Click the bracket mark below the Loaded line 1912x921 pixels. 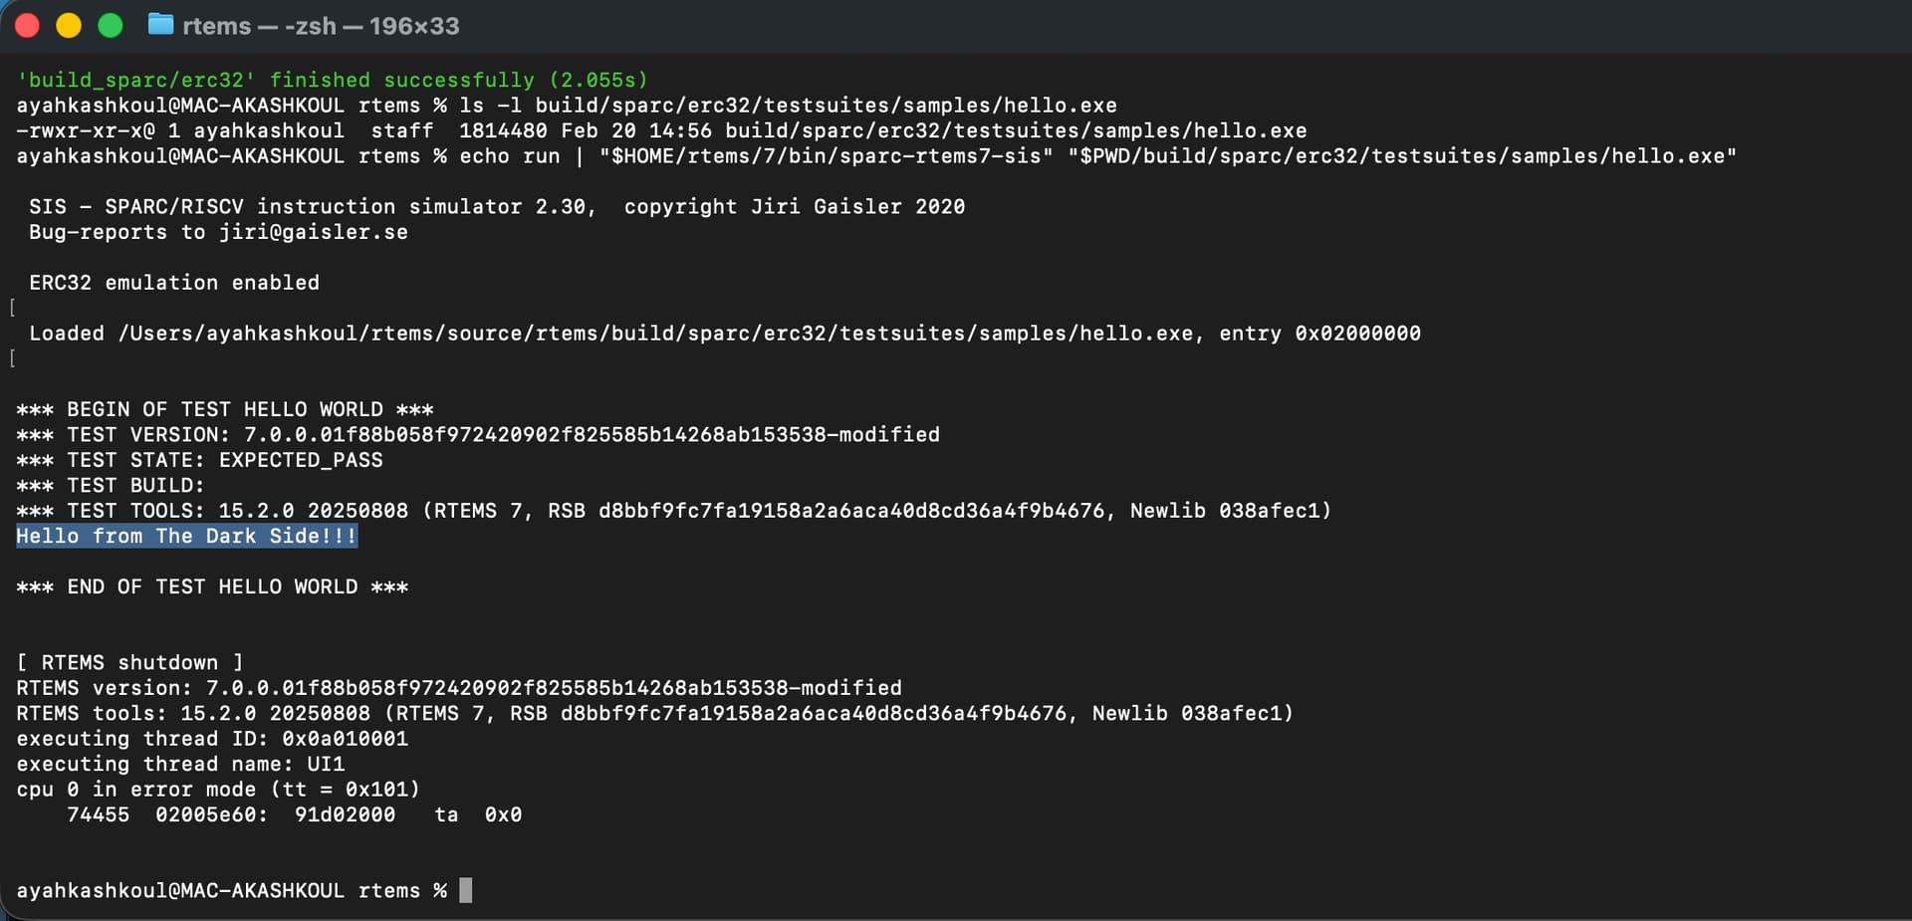(x=12, y=358)
